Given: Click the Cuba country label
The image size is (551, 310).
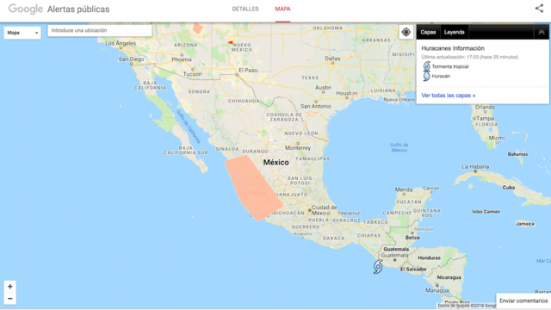Looking at the screenshot, I should pos(509,188).
